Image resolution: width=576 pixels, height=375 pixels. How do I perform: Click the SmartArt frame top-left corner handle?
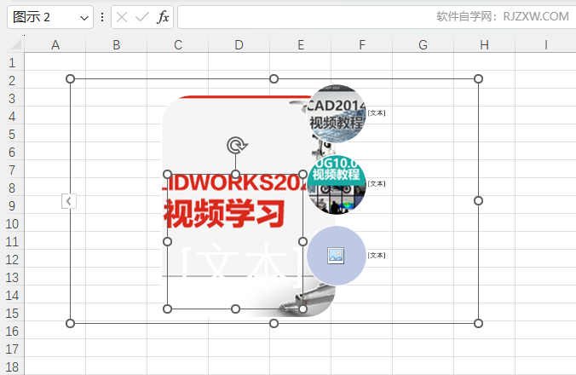70,78
